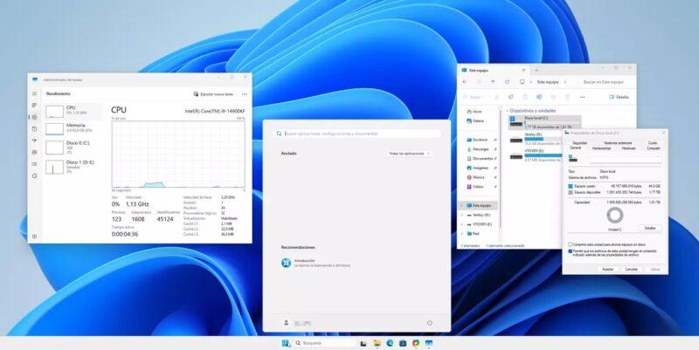
Task: Select Memoria performance entry
Action: click(x=73, y=128)
